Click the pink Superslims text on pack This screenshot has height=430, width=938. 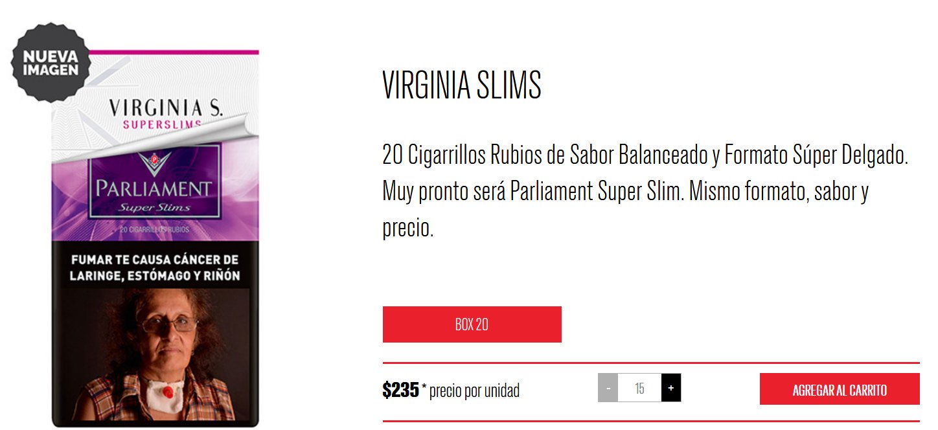pos(162,124)
